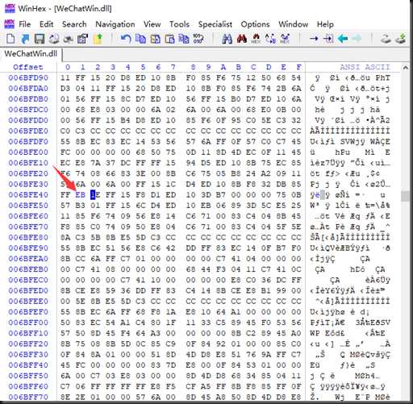
Task: Click the scrollbar up arrow
Action: pos(405,68)
